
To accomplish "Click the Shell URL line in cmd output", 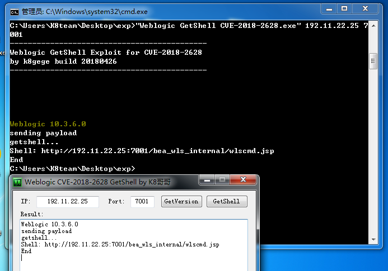I will click(x=142, y=151).
